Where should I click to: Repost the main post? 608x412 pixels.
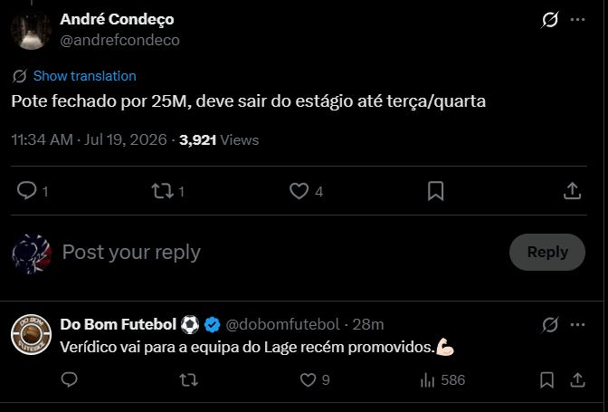(x=163, y=191)
